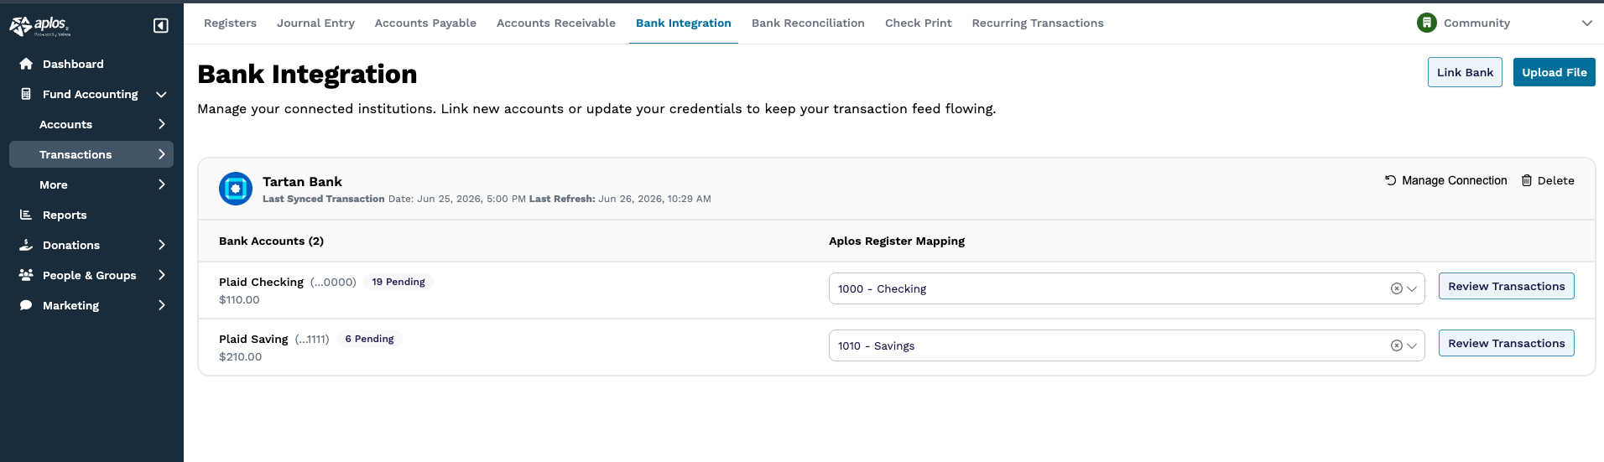Click the $210.00 balance
The height and width of the screenshot is (462, 1604).
(x=241, y=356)
